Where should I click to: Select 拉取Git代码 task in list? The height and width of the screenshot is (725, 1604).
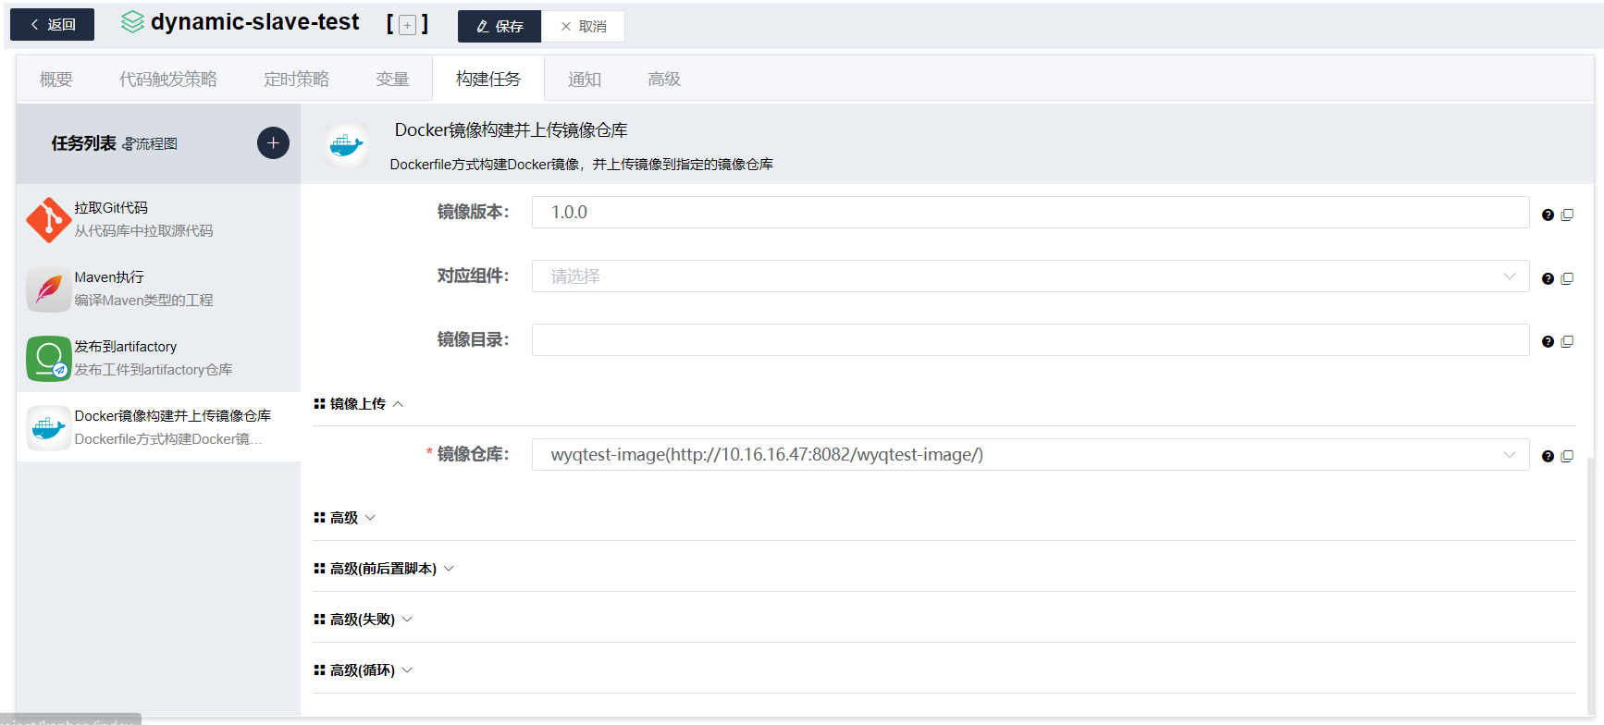tap(158, 219)
